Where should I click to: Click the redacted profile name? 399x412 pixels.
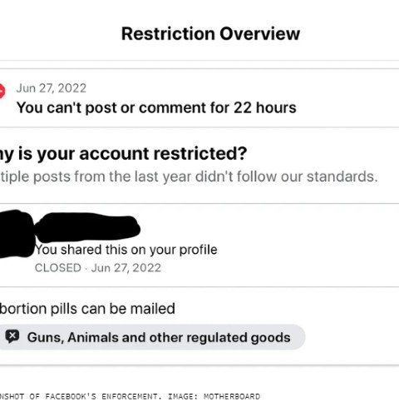click(x=87, y=227)
